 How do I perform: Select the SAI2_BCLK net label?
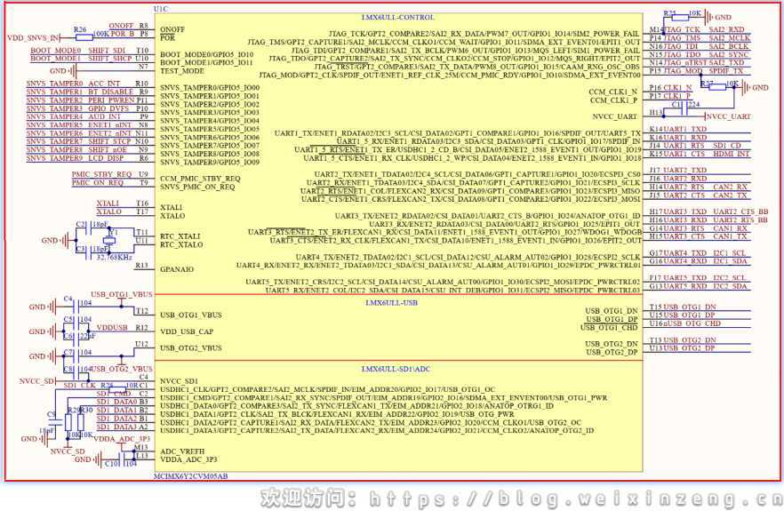point(729,46)
